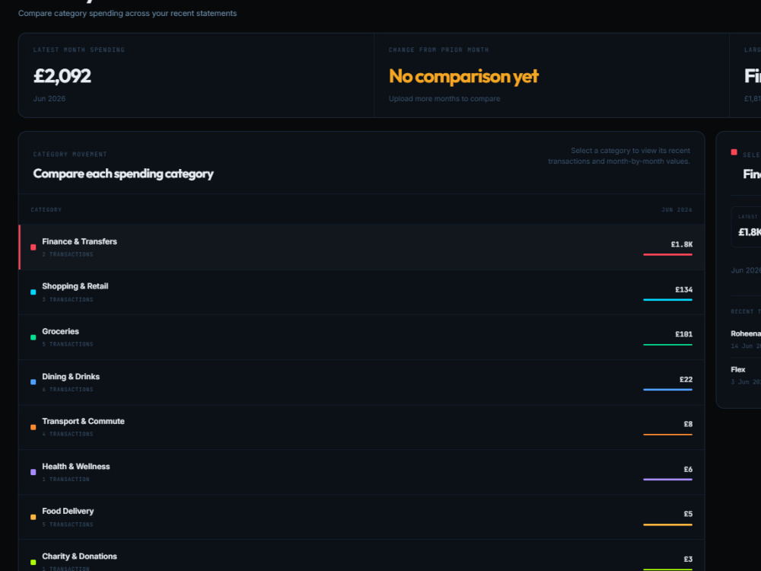This screenshot has width=761, height=571.
Task: Click the No comparison yet heading
Action: click(463, 76)
